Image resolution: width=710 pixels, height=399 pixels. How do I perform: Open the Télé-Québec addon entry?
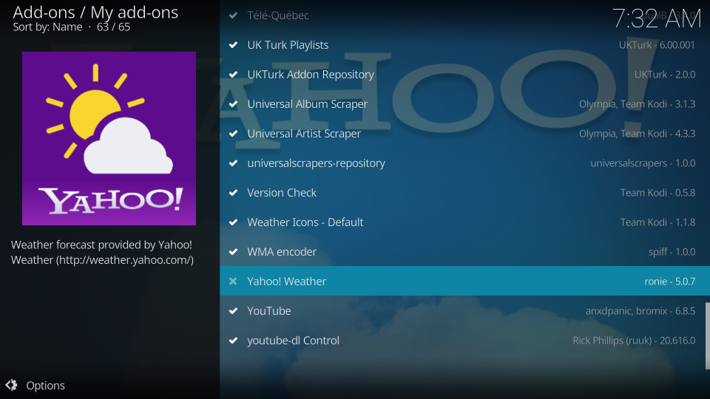(278, 16)
